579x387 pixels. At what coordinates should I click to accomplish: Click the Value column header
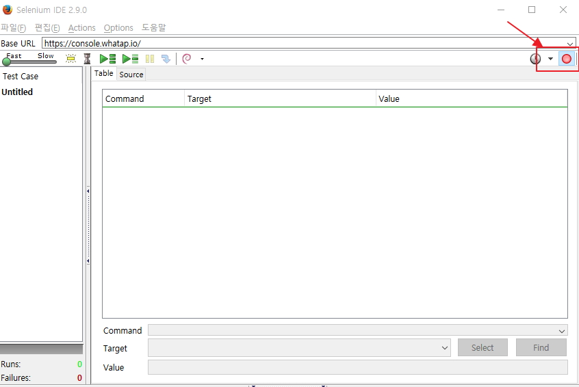point(472,98)
